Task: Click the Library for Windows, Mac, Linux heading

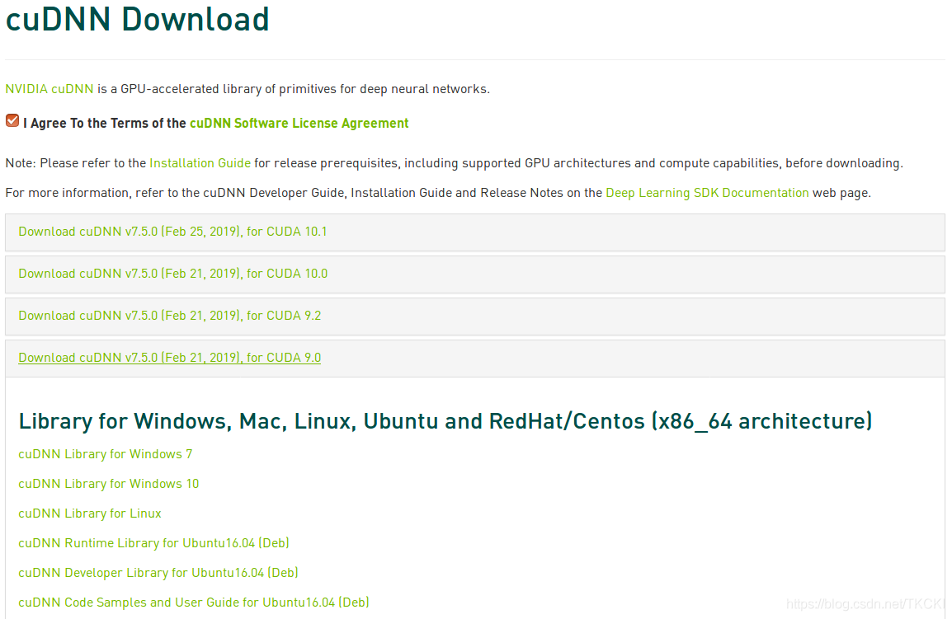Action: tap(445, 421)
